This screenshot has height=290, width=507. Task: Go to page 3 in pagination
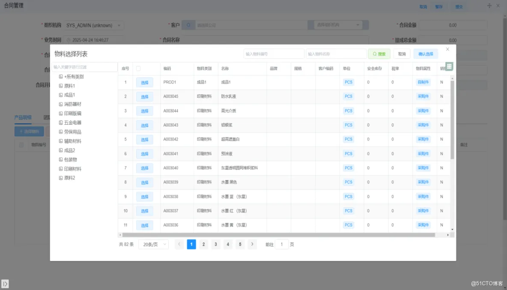(x=216, y=245)
